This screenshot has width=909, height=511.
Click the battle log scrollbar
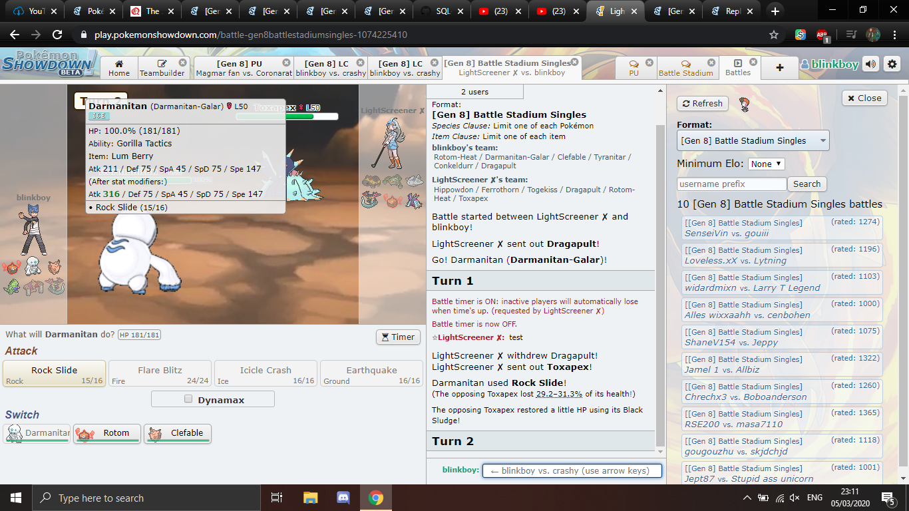(x=660, y=286)
